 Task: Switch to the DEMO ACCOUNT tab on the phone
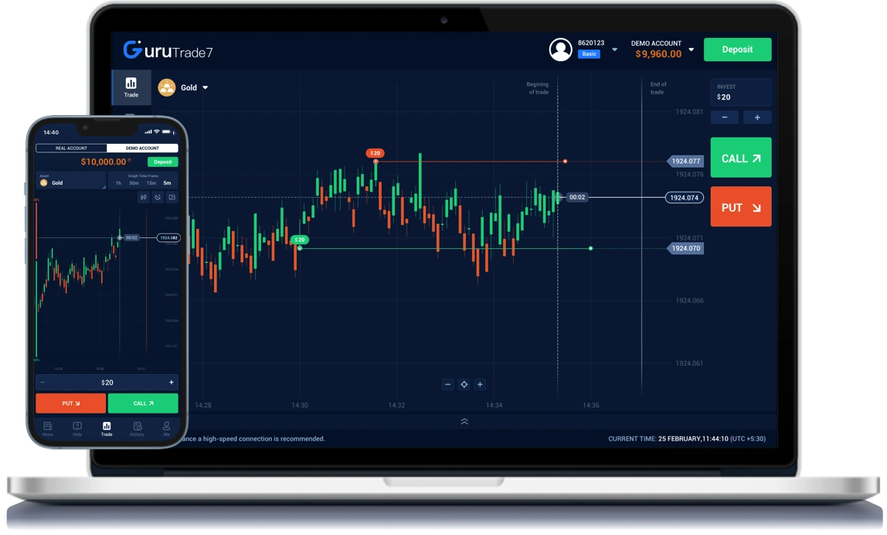(142, 148)
